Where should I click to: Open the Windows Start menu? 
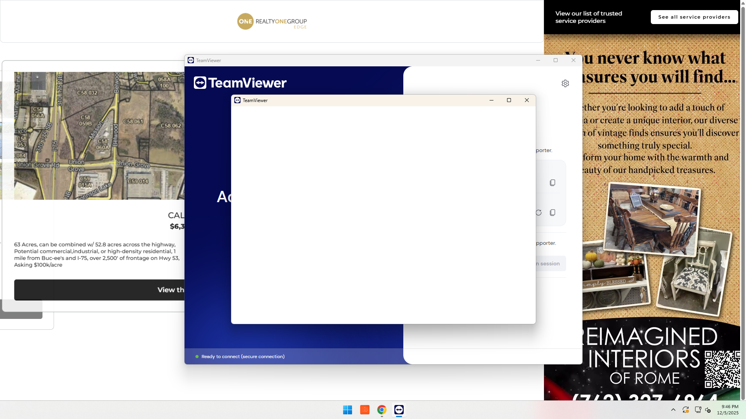click(x=347, y=410)
